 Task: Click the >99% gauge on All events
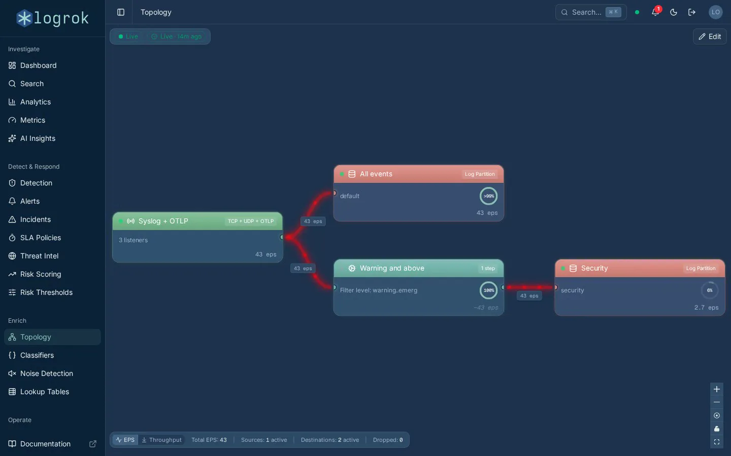(489, 196)
